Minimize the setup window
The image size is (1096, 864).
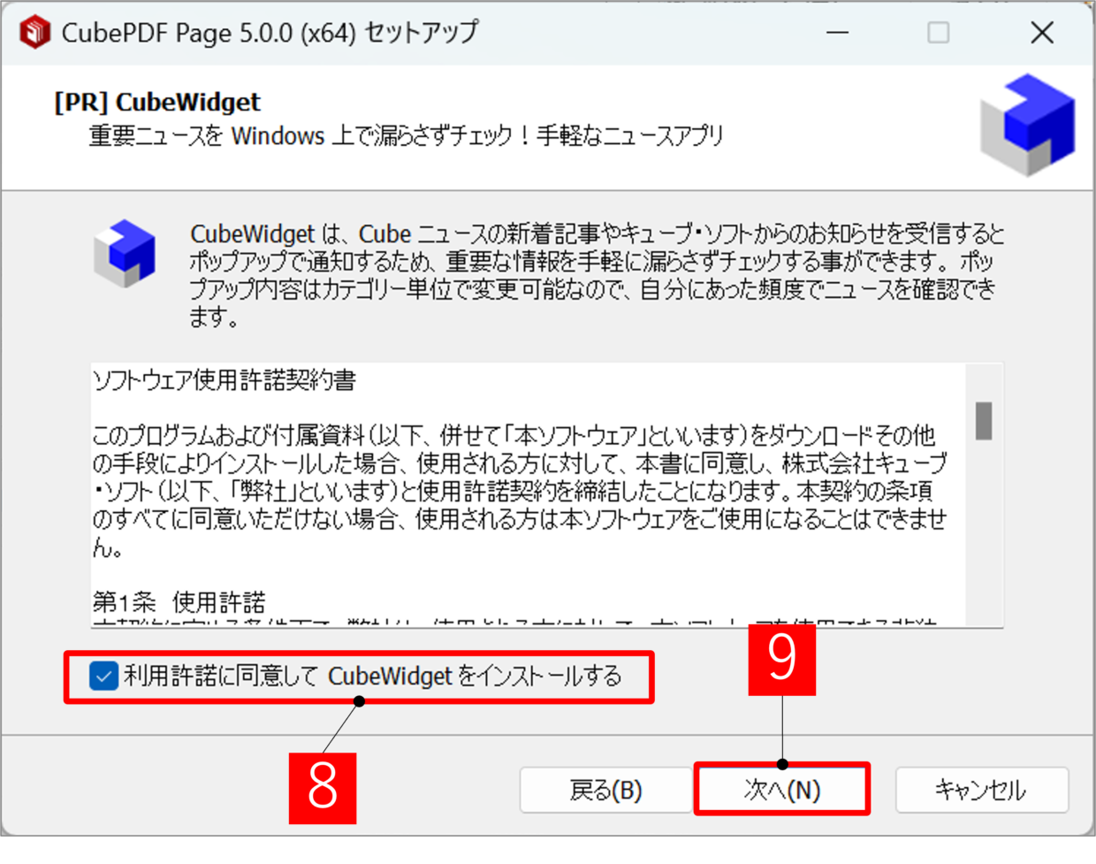pyautogui.click(x=837, y=33)
